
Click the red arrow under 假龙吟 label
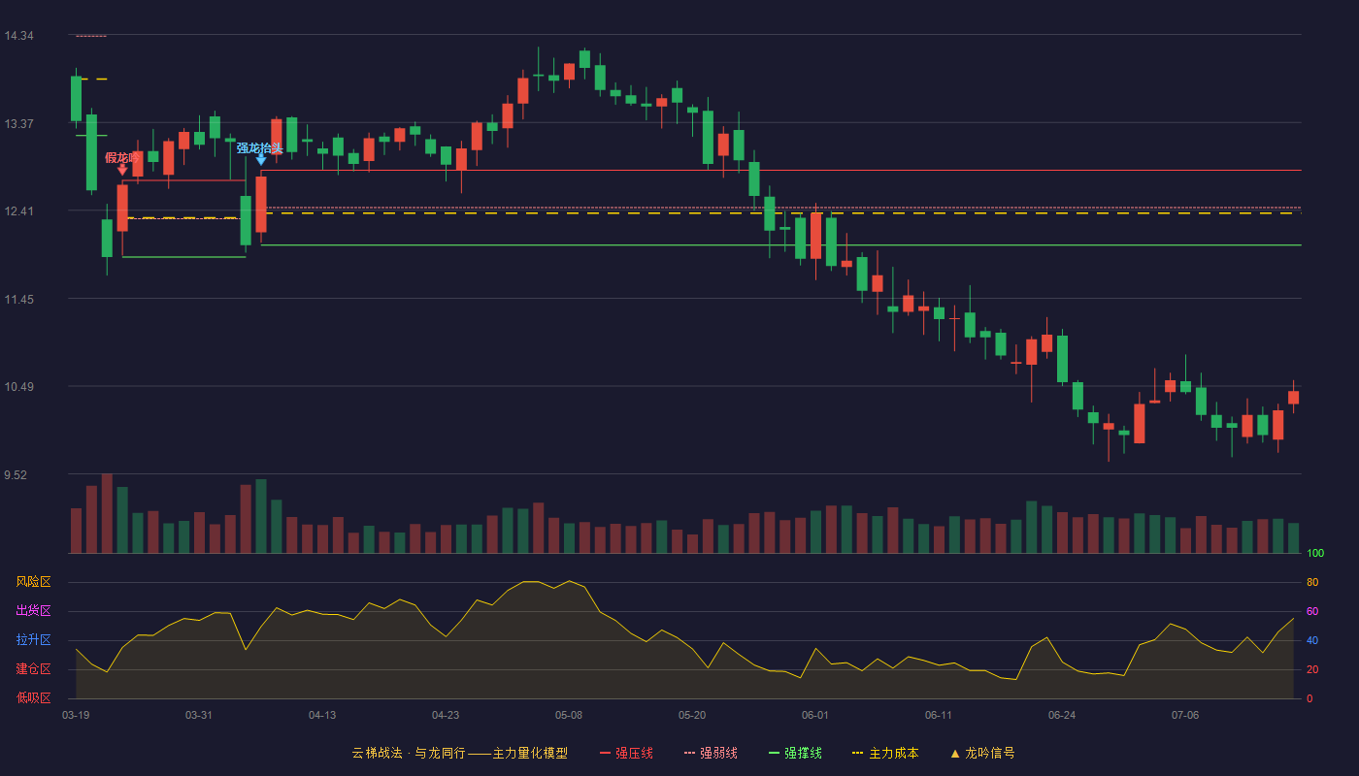122,170
